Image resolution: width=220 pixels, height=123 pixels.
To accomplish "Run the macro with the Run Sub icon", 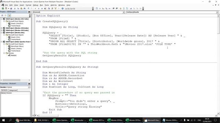I will point(35,9).
